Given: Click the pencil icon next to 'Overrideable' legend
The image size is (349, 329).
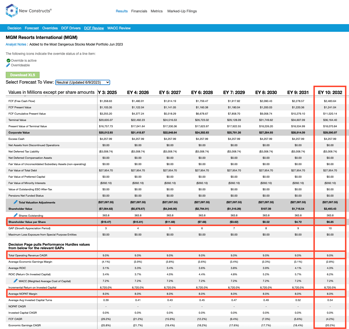Looking at the screenshot, I should 8,65.
